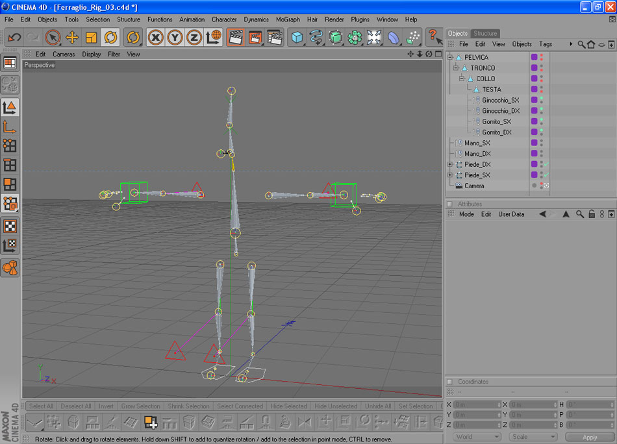
Task: Click the Render View clapperboard icon
Action: [236, 38]
